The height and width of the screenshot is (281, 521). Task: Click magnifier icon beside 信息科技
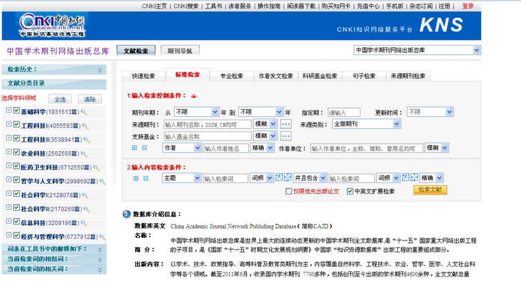(84, 223)
